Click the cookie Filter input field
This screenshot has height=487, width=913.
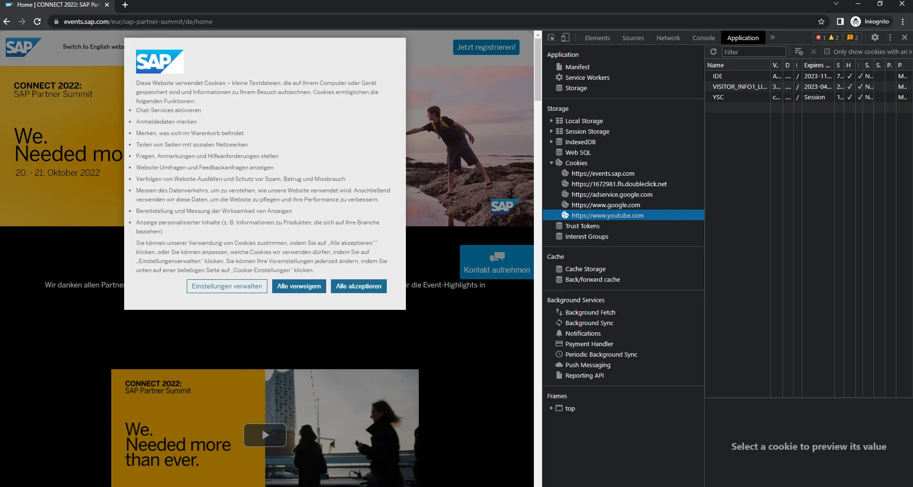point(753,52)
